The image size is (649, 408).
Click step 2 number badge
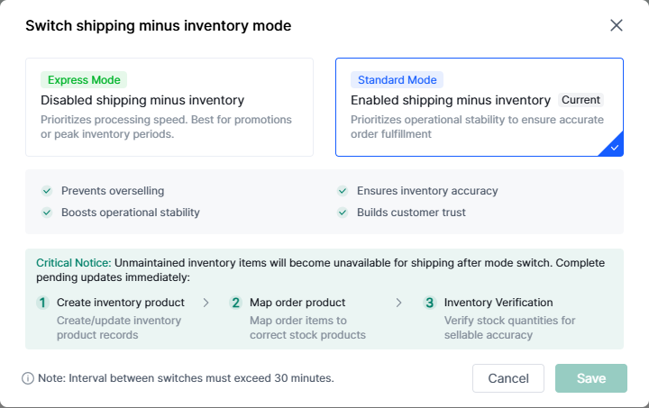[236, 303]
